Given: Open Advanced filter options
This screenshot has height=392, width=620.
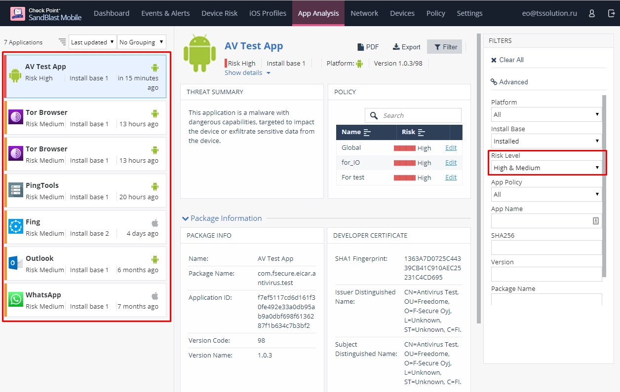Looking at the screenshot, I should coord(509,82).
